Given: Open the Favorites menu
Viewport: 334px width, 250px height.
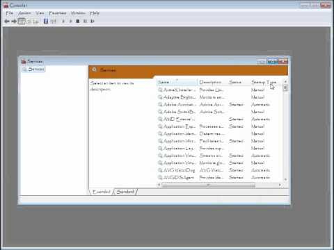Looking at the screenshot, I should pyautogui.click(x=58, y=13).
